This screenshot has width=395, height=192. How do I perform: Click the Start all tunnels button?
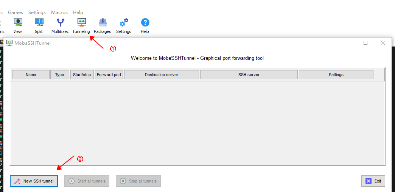click(x=87, y=181)
